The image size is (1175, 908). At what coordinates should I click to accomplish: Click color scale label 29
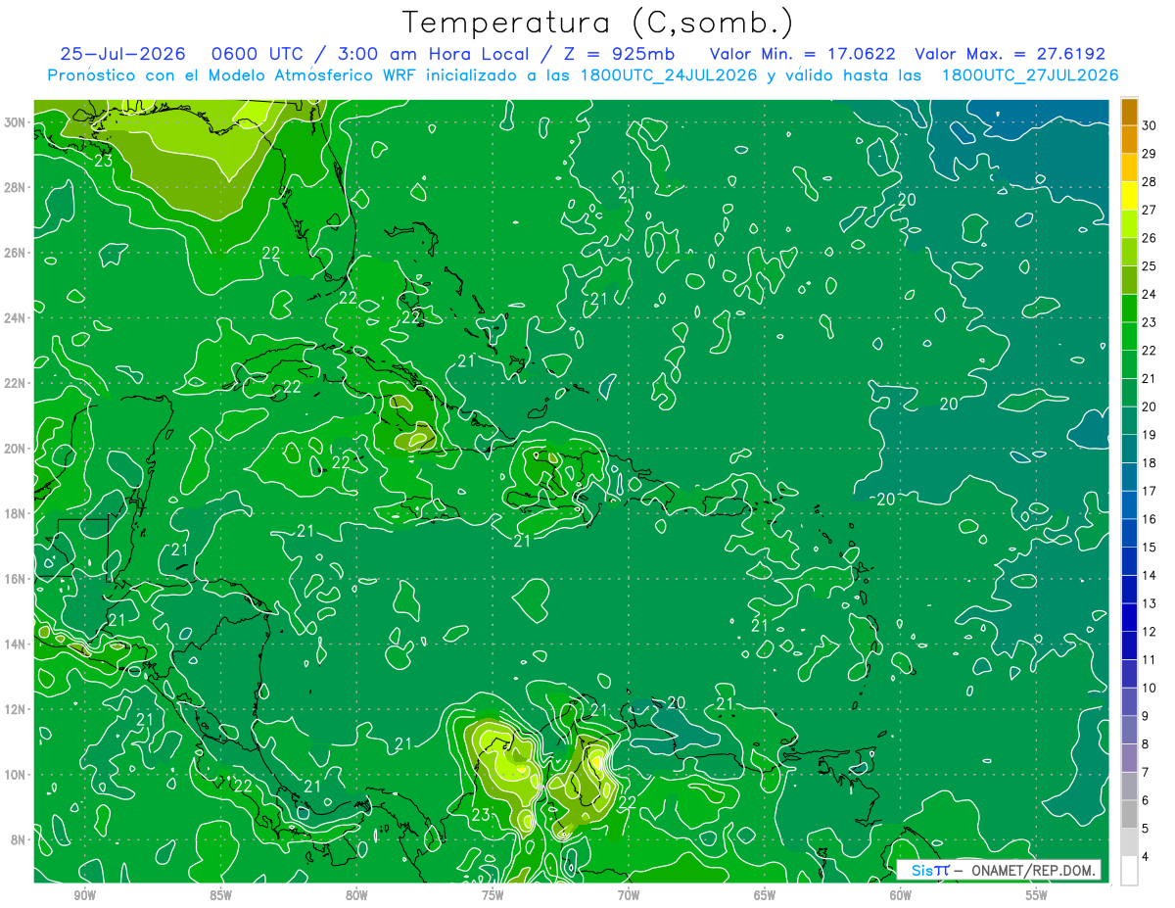[1149, 154]
